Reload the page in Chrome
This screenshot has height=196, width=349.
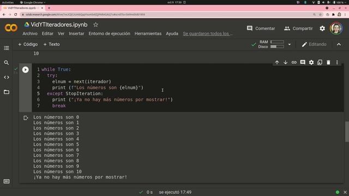coord(16,15)
